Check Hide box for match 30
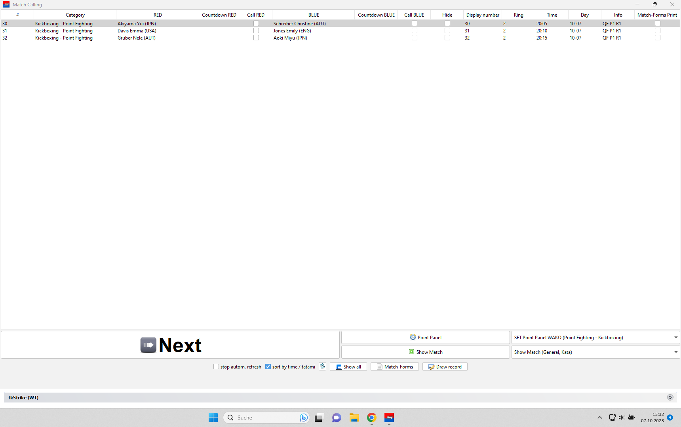 pos(447,24)
